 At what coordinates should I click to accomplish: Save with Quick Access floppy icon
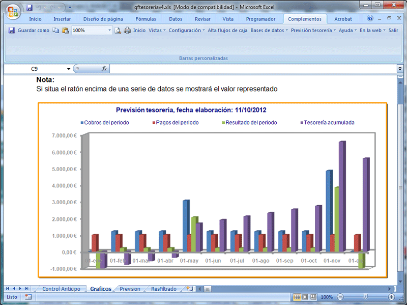coord(30,8)
